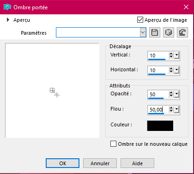Click the Annuler button
This screenshot has height=174, width=194.
pos(100,163)
